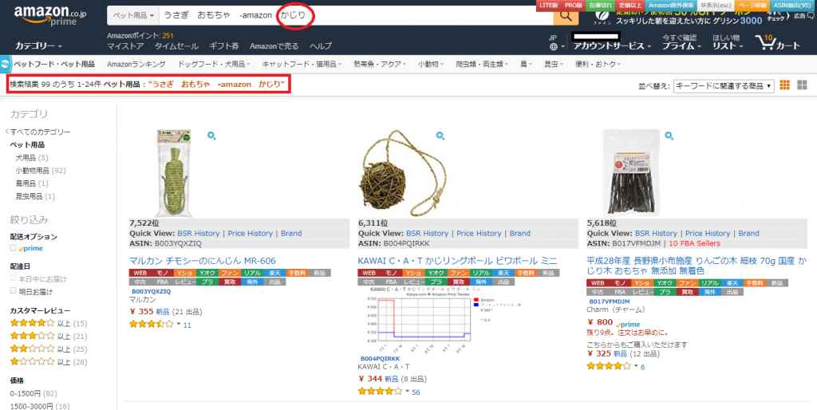Click star rating of マルカン carrot product
Viewport: 817px width, 410px height.
[151, 325]
